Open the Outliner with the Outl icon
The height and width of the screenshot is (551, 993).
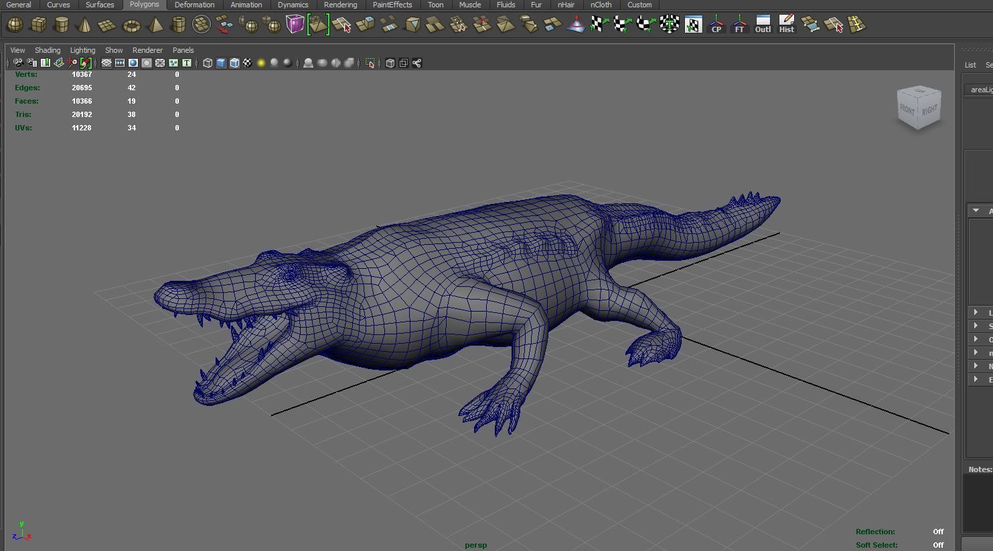click(763, 25)
